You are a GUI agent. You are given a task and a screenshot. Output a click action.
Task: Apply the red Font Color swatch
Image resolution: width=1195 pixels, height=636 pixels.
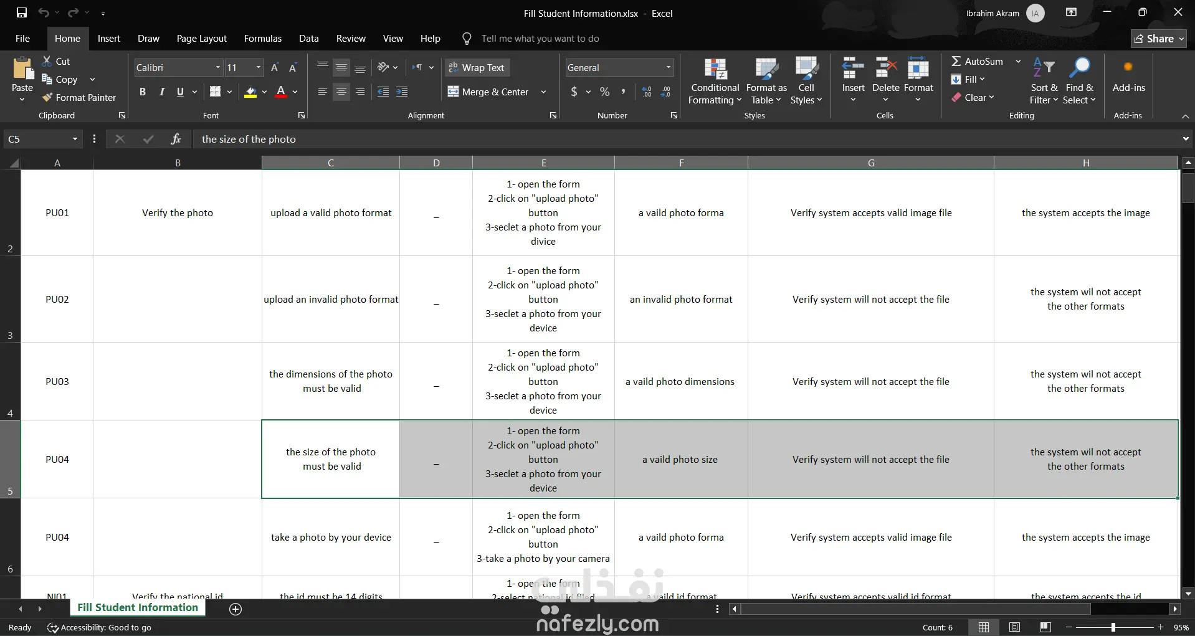click(x=281, y=92)
